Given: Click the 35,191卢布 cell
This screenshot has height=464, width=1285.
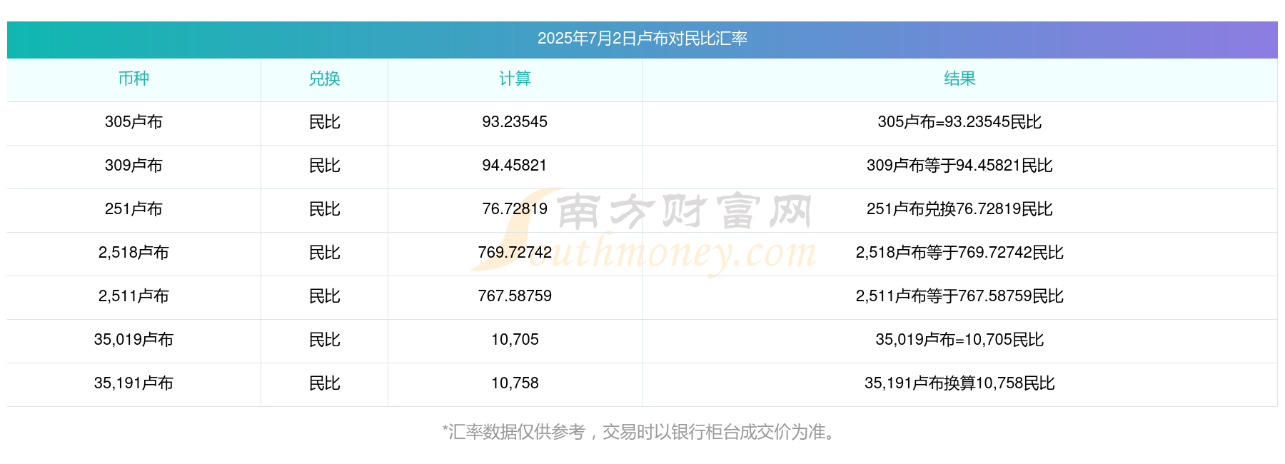Looking at the screenshot, I should 133,383.
